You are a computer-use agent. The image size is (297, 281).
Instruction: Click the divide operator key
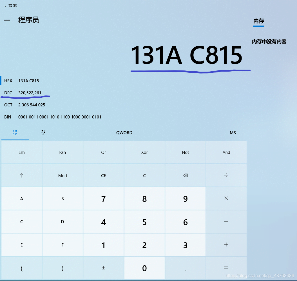click(226, 175)
